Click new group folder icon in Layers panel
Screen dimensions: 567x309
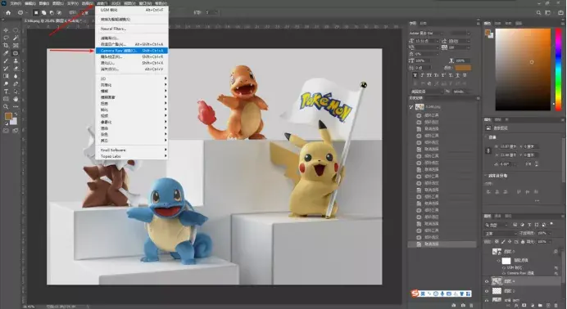coord(539,306)
